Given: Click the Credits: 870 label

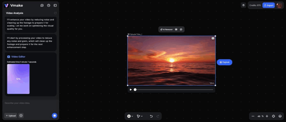Looking at the screenshot, I should [255, 5].
